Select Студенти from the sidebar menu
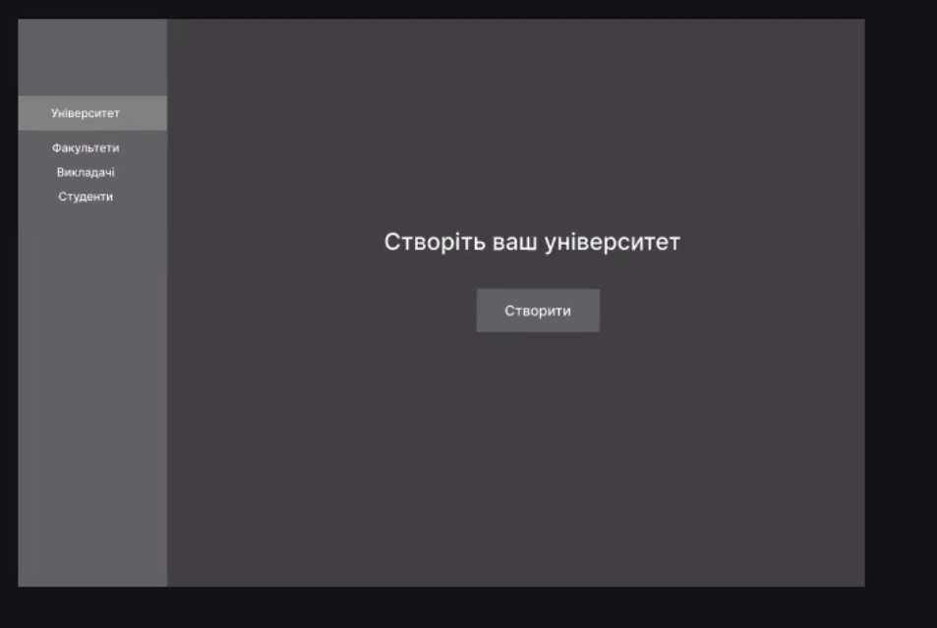 point(86,197)
